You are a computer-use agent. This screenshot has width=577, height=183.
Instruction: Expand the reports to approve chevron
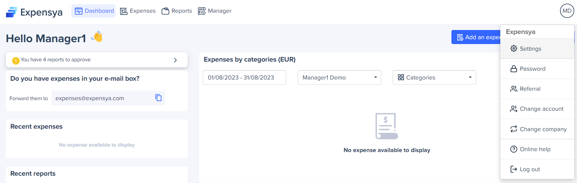pos(175,60)
